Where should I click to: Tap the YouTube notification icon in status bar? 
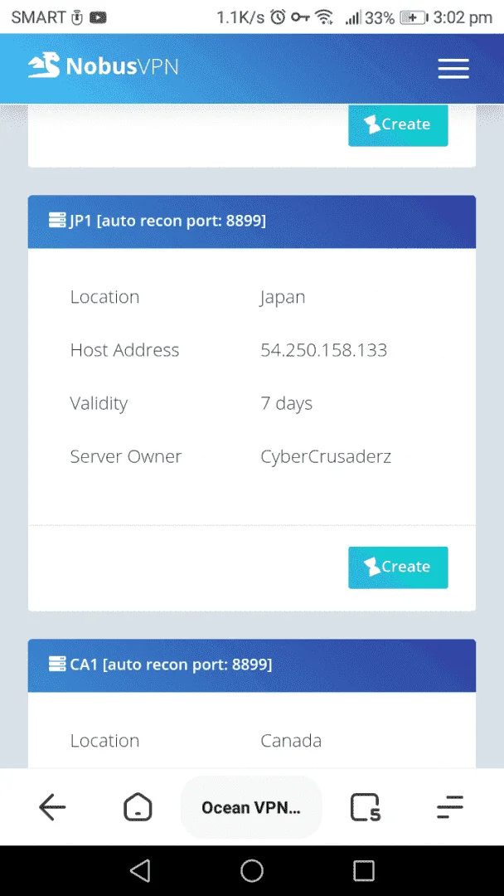click(x=98, y=17)
